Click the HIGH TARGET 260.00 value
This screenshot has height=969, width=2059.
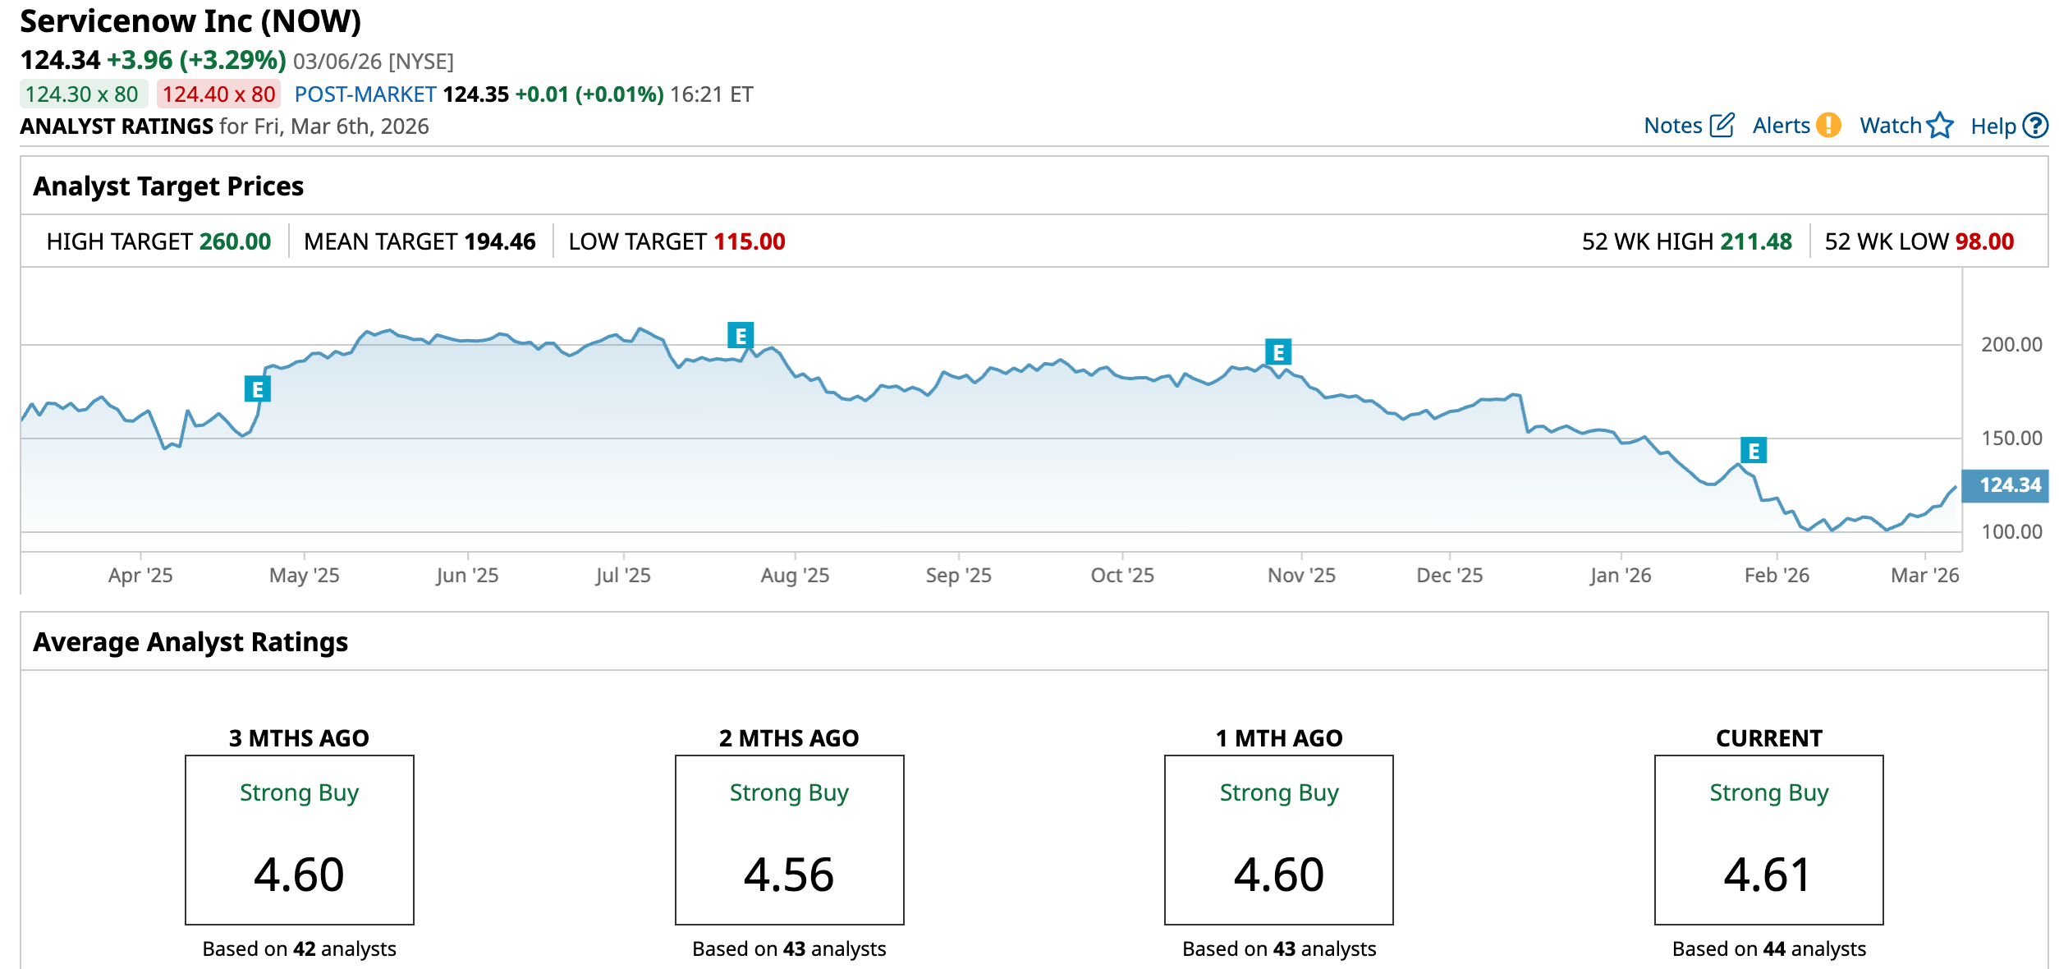tap(235, 241)
